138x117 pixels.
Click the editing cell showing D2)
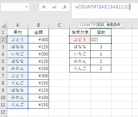pos(101,40)
